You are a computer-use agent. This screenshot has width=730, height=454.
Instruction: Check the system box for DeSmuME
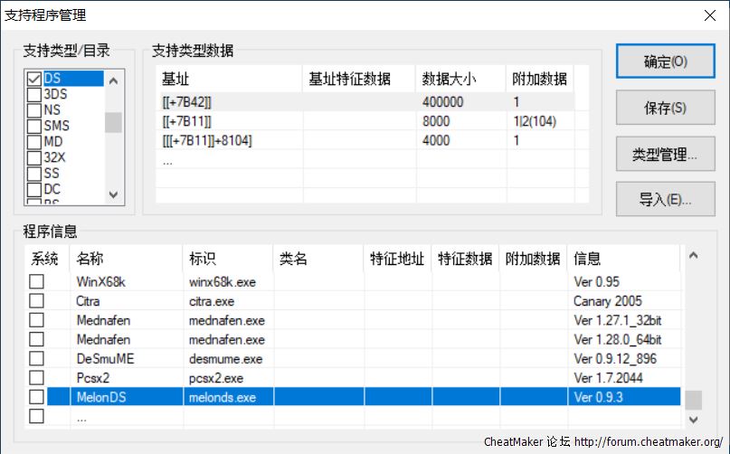pyautogui.click(x=36, y=359)
